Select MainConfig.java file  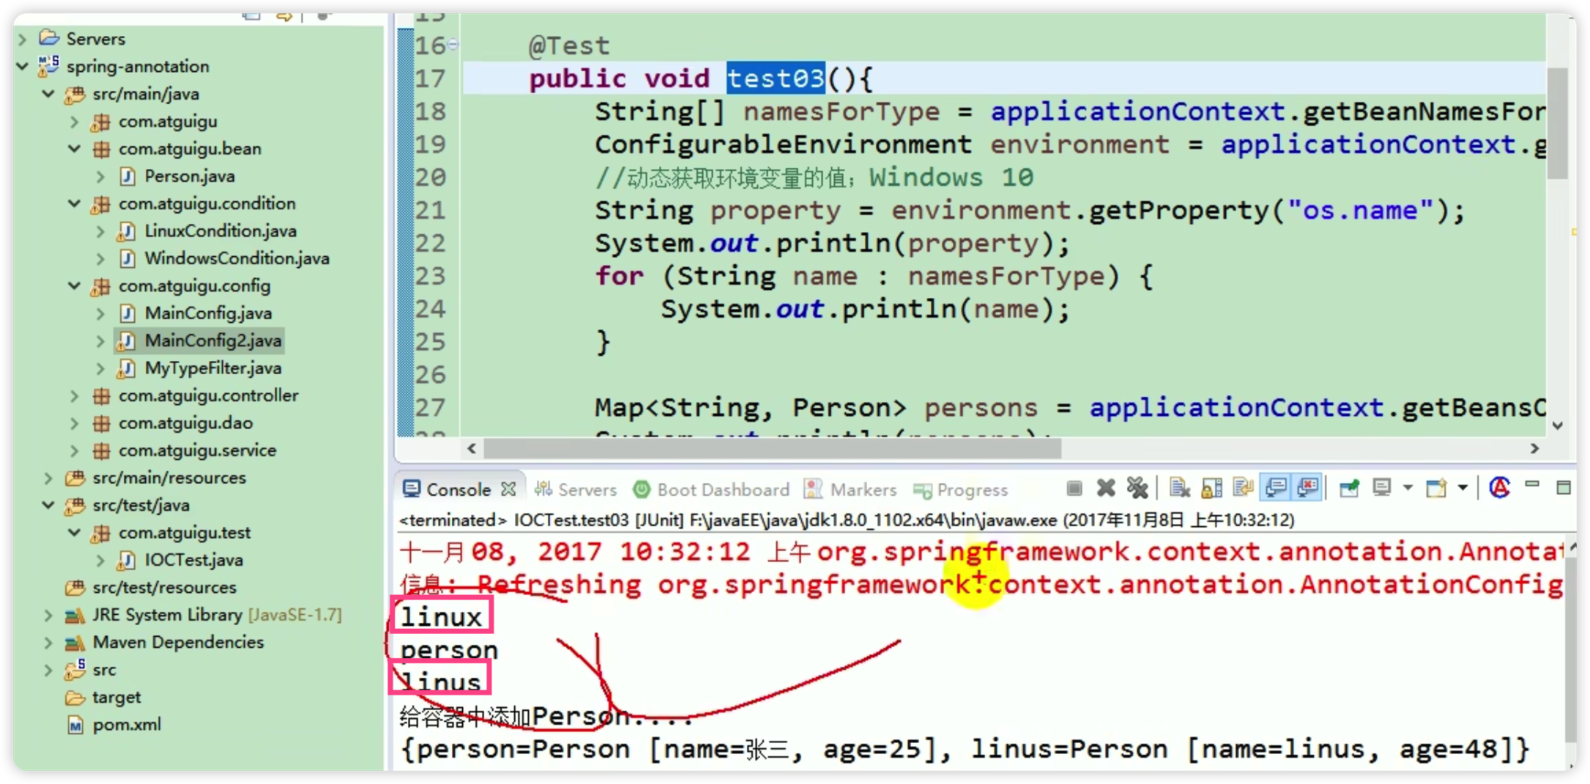click(208, 313)
